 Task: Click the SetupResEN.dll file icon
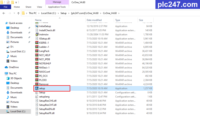pyautogui.click(x=37, y=109)
